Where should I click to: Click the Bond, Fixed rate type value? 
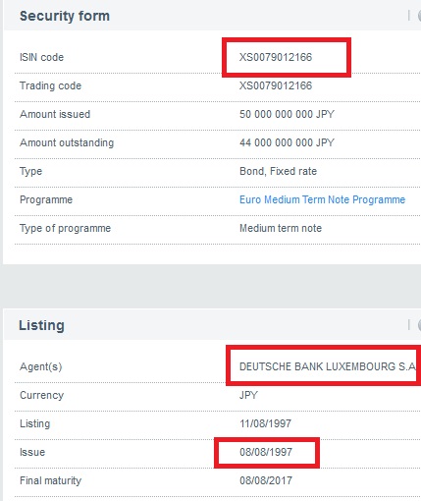click(278, 171)
